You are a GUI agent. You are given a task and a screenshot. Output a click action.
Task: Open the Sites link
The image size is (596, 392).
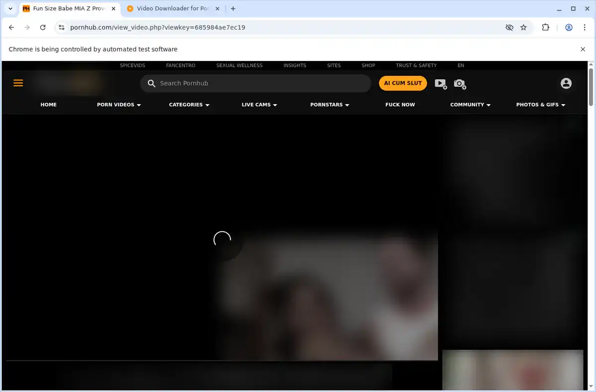(x=334, y=65)
